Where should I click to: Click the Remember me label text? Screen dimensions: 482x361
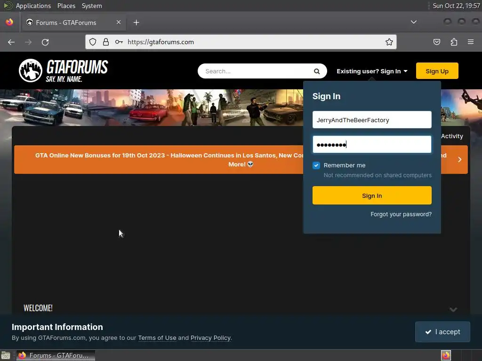(x=344, y=165)
